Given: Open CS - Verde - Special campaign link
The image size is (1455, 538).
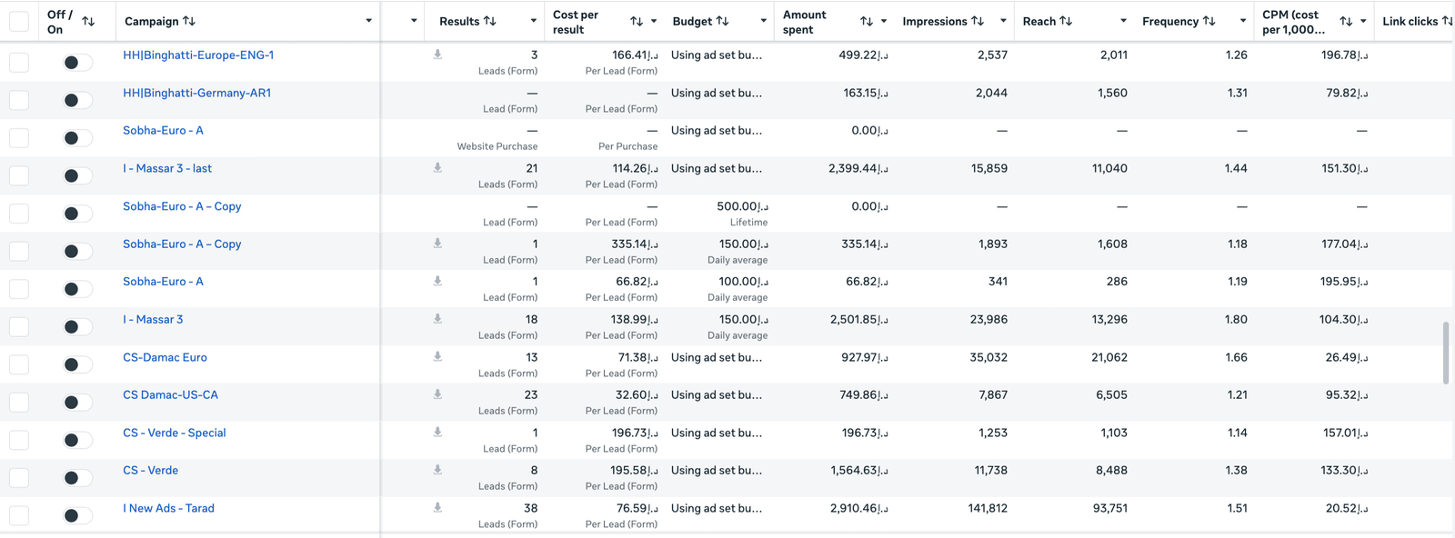Looking at the screenshot, I should tap(174, 433).
